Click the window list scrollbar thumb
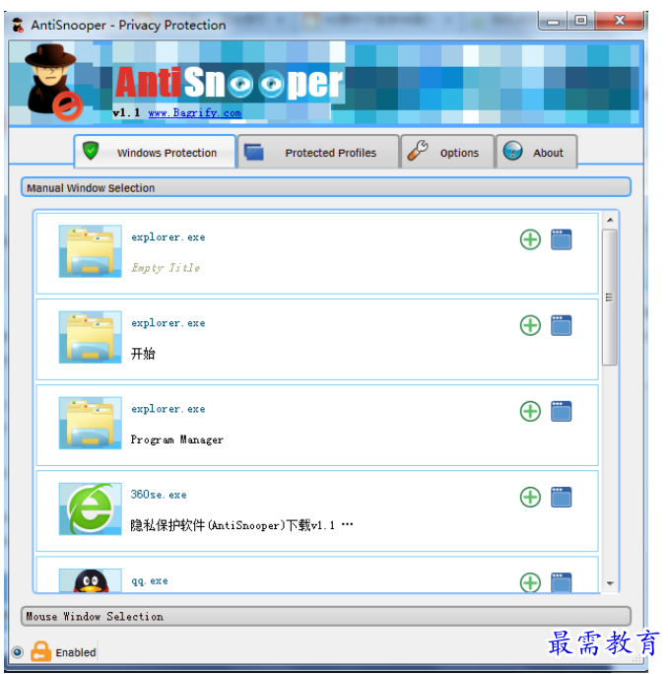The height and width of the screenshot is (674, 668). pos(610,297)
